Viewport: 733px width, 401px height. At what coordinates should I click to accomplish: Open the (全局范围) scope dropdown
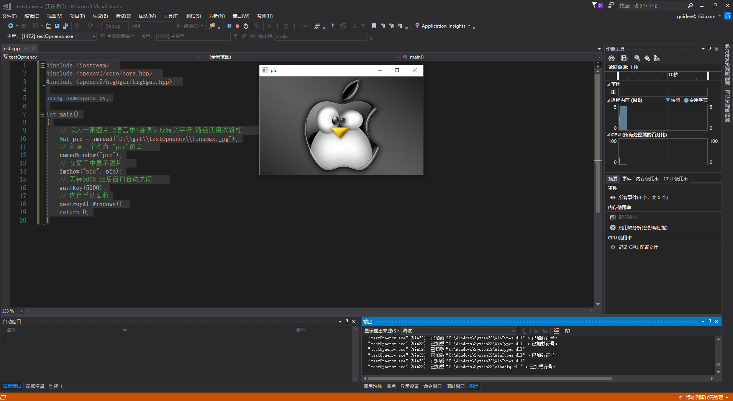click(301, 57)
